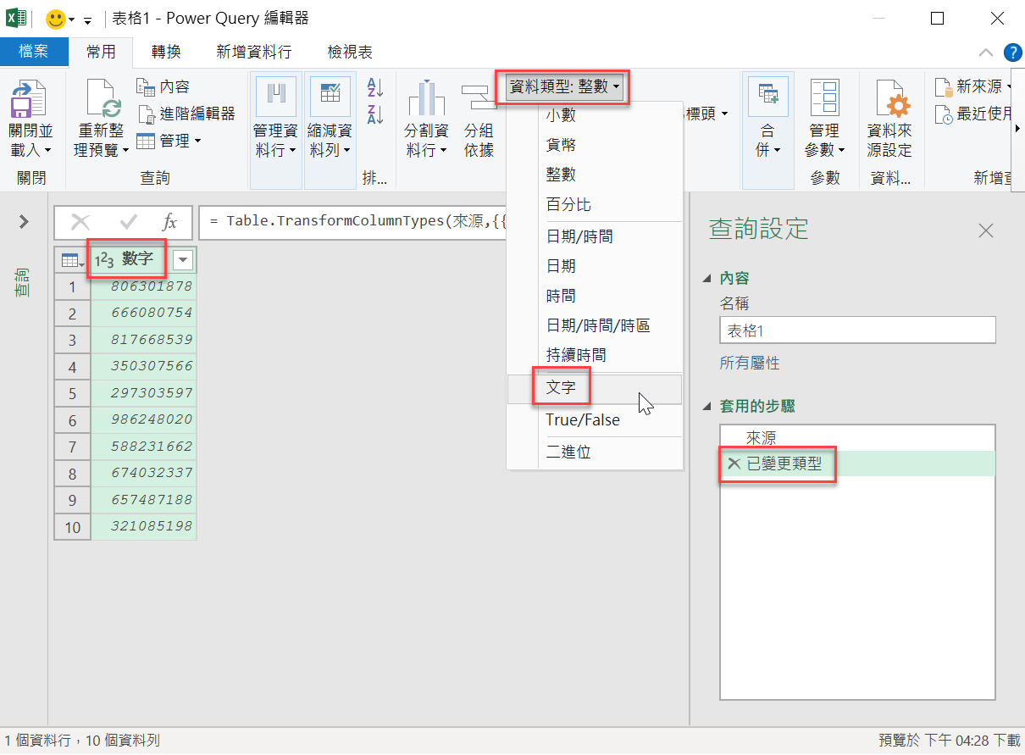This screenshot has width=1025, height=755.
Task: Open help question mark icon
Action: coord(1012,53)
